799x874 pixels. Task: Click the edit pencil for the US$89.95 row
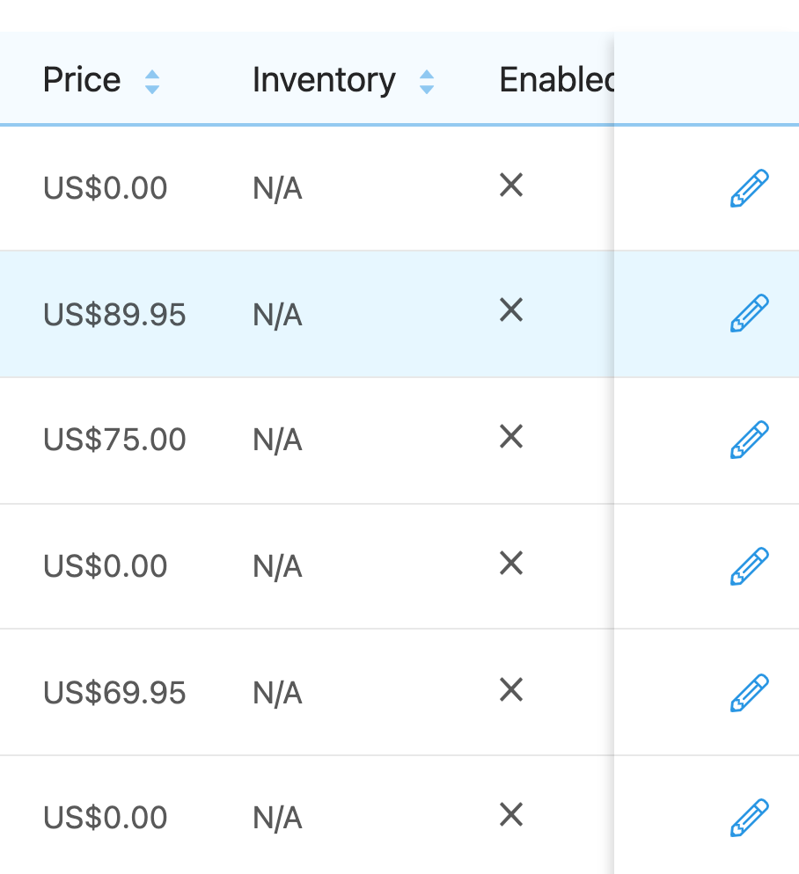pyautogui.click(x=749, y=313)
